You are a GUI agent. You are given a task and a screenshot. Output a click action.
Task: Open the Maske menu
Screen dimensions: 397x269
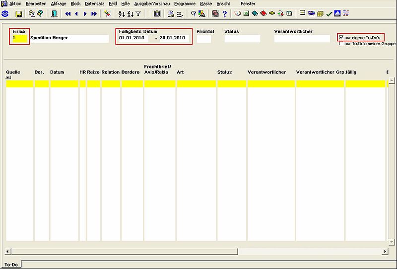point(206,4)
